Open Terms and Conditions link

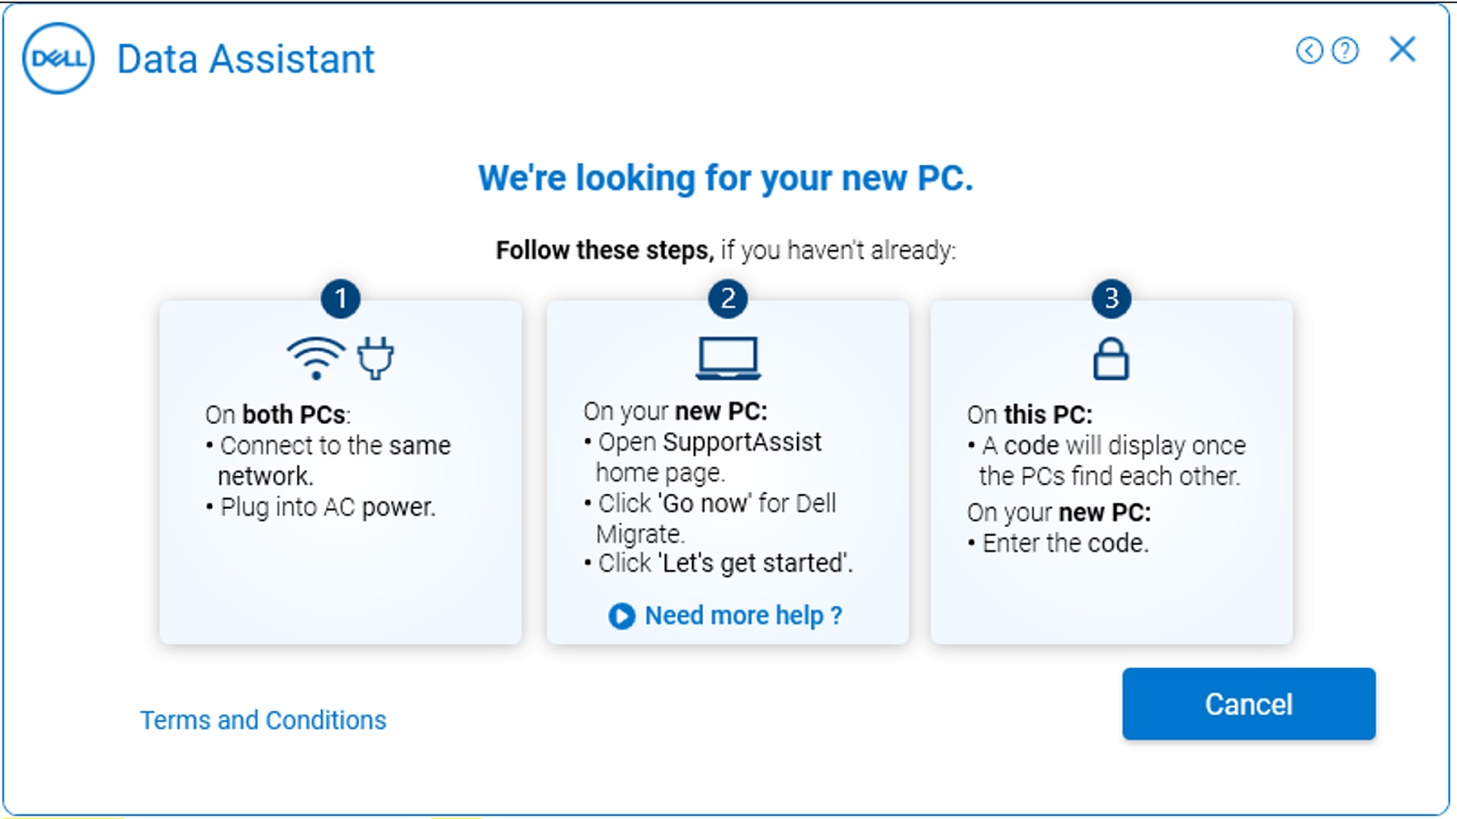coord(263,720)
